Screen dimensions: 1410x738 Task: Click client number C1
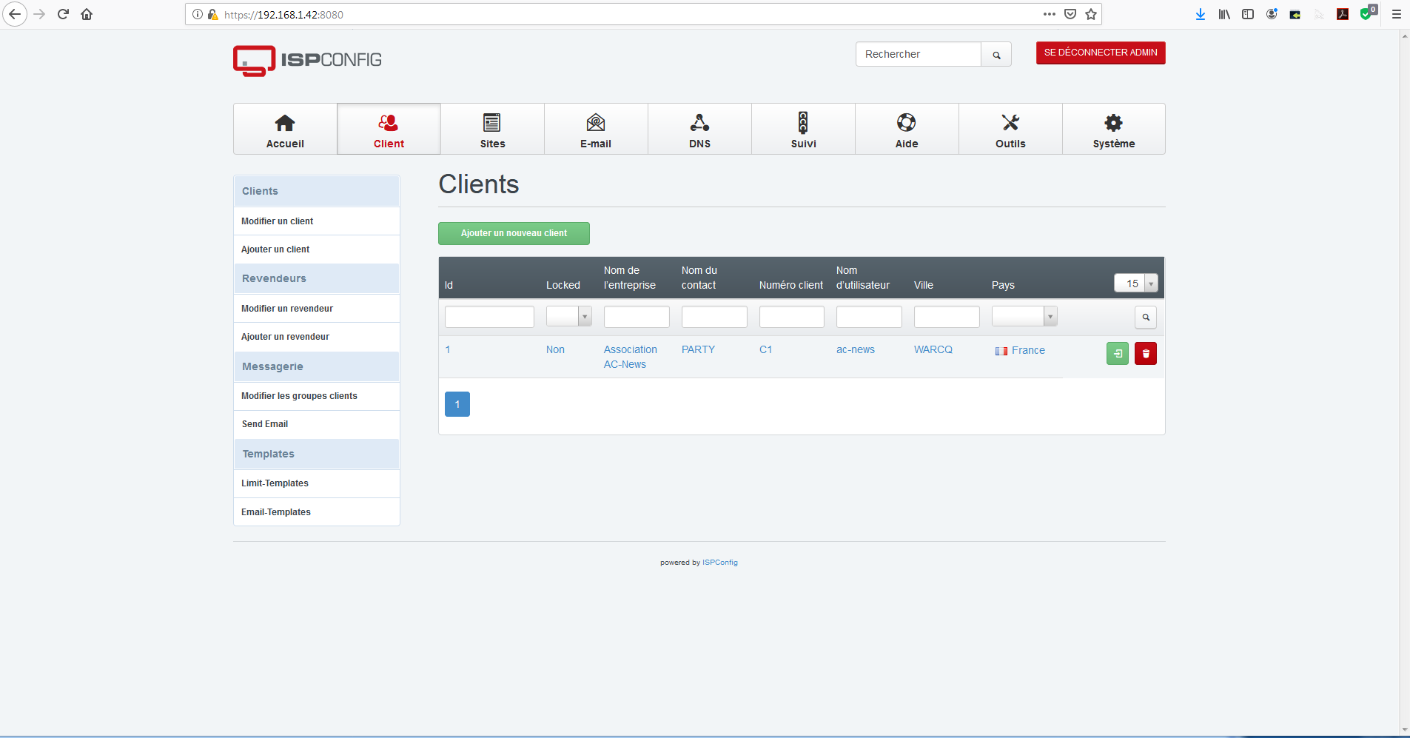pos(765,349)
